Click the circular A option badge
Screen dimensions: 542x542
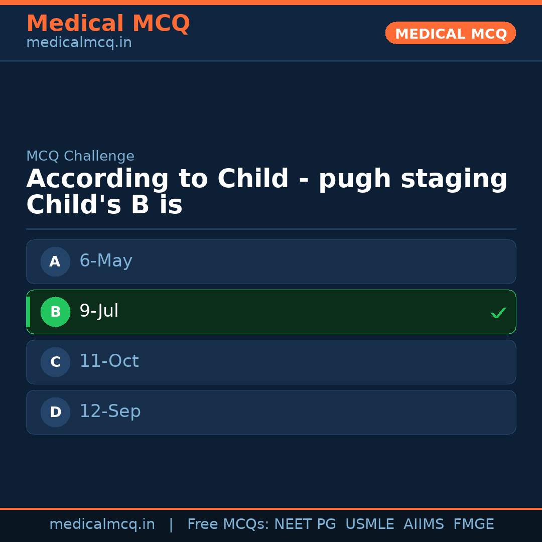[55, 261]
